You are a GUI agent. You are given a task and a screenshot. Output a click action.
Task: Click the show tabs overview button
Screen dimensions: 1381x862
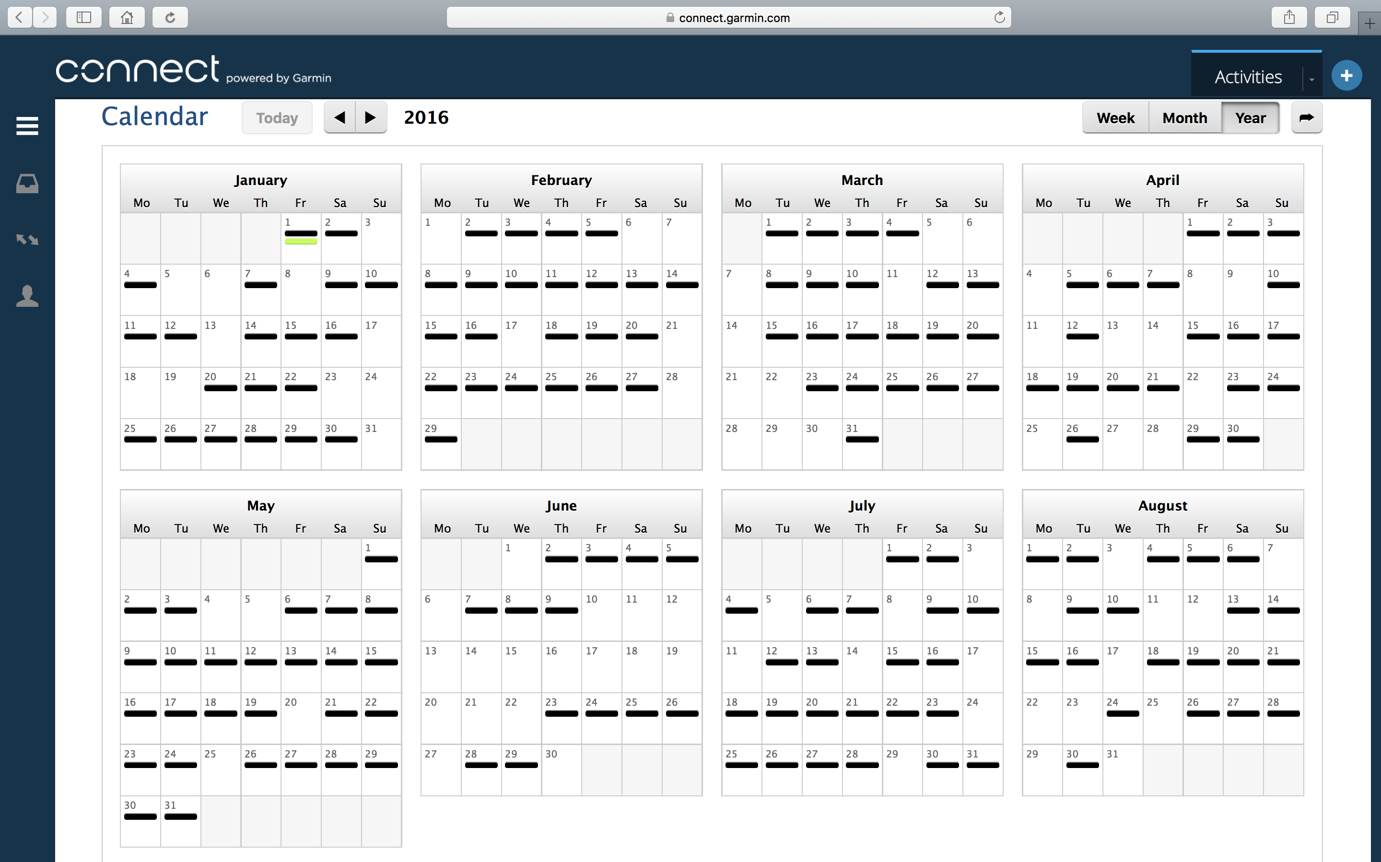(1332, 17)
